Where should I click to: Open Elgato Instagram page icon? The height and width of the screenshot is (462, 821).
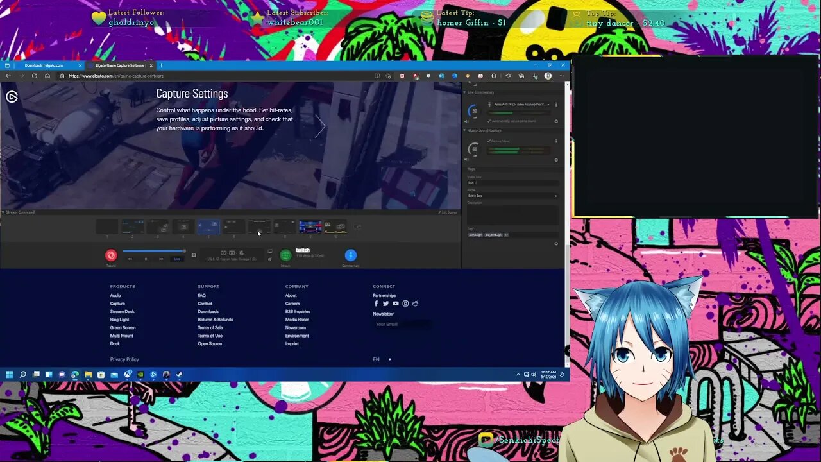coord(405,304)
